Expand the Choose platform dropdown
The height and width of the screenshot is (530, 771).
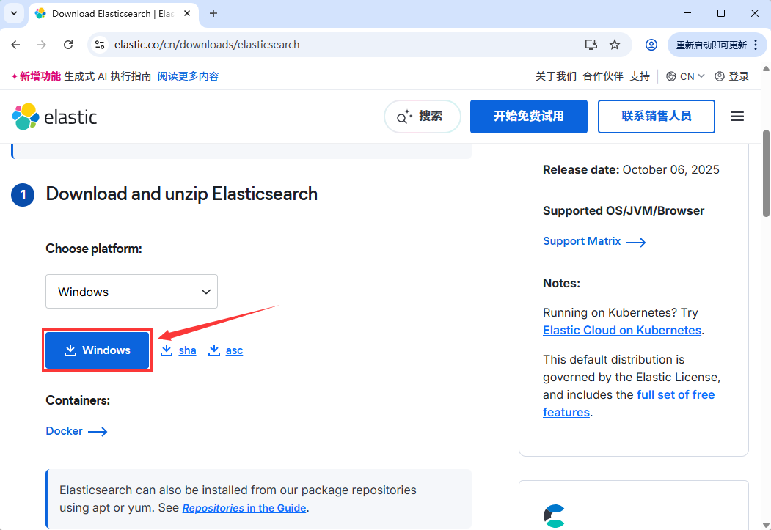132,291
